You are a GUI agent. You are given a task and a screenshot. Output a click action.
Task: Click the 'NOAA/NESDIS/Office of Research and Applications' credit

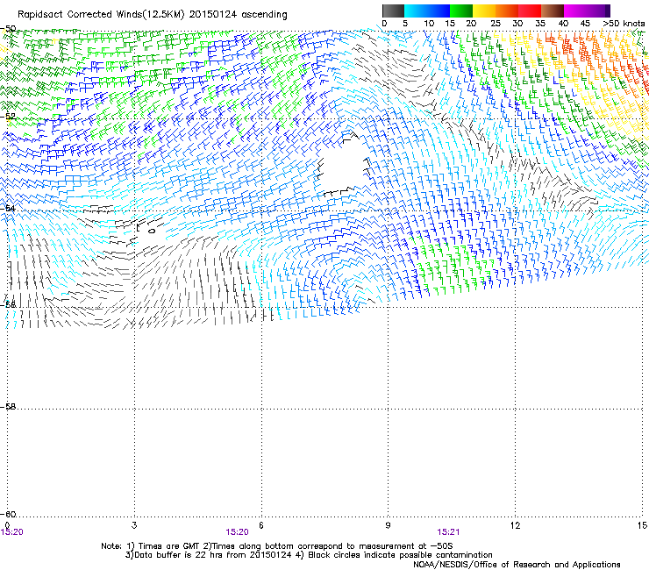click(517, 565)
